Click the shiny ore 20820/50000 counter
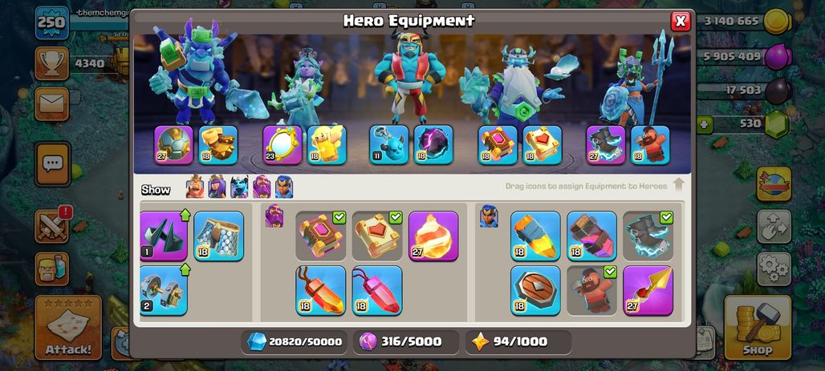 coord(295,341)
